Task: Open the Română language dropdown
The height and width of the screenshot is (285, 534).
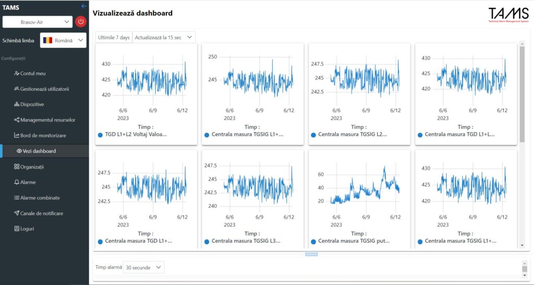Action: click(63, 40)
